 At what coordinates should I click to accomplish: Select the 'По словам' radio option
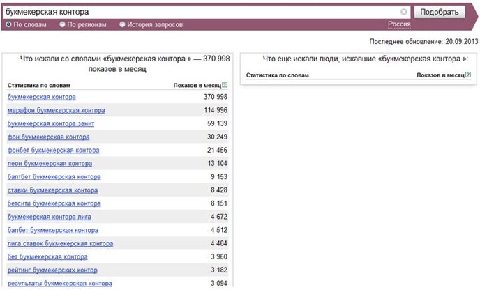pos(8,24)
